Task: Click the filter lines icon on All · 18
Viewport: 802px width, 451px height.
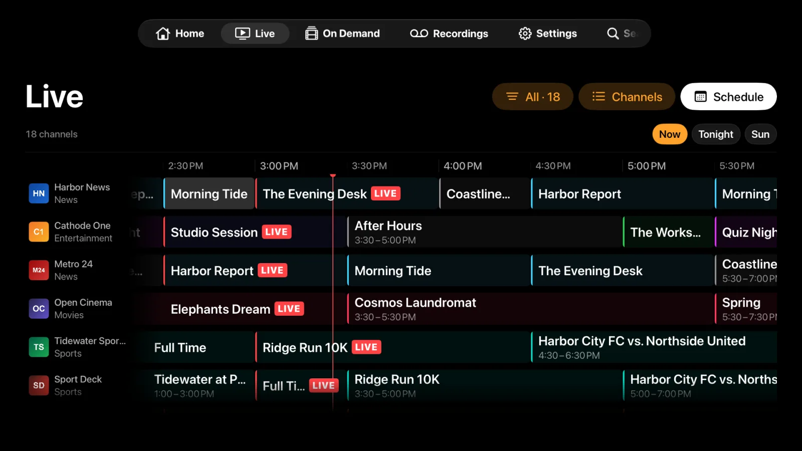Action: click(x=512, y=96)
